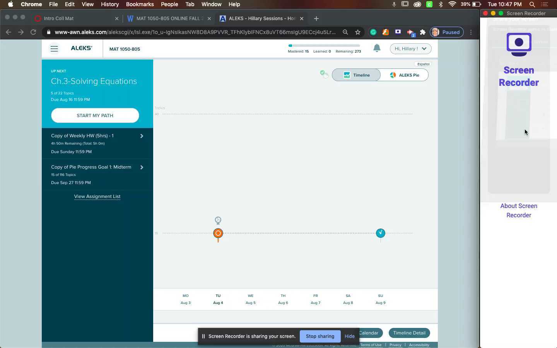This screenshot has height=348, width=557.
Task: Open View Assignment List
Action: pyautogui.click(x=97, y=196)
